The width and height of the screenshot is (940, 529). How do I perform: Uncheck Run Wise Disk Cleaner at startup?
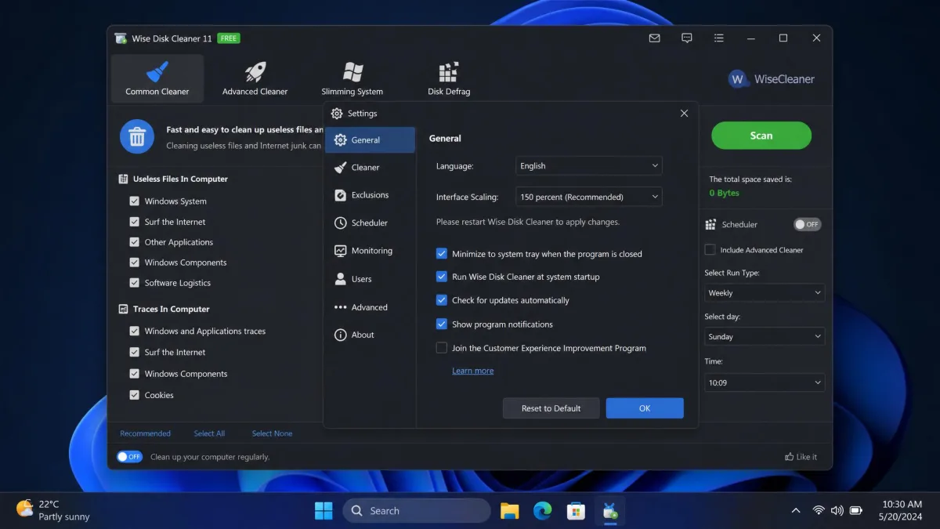point(442,277)
